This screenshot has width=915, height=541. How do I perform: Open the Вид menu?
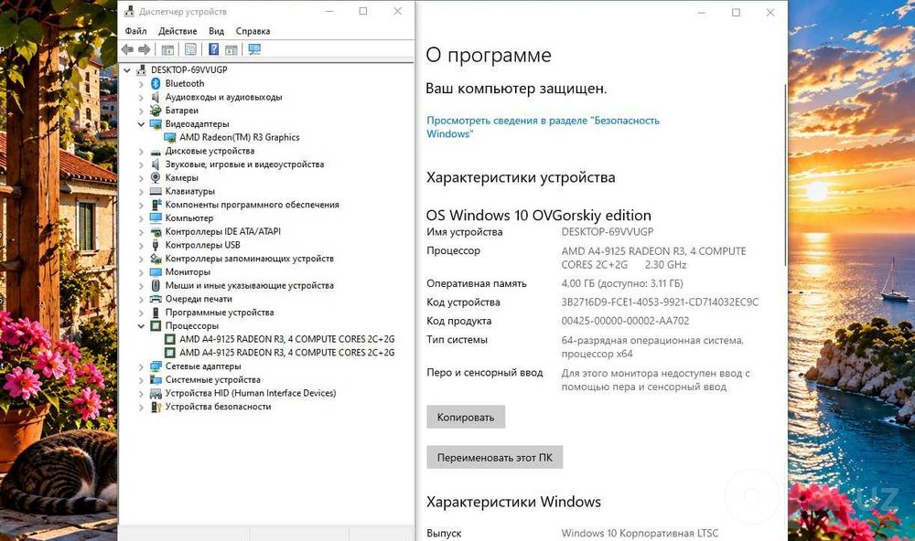click(x=217, y=31)
